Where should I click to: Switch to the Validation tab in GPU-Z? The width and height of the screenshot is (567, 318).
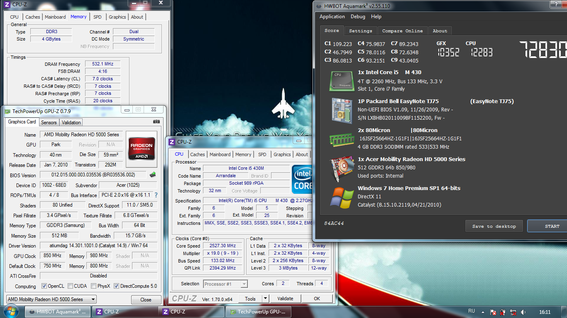point(71,122)
